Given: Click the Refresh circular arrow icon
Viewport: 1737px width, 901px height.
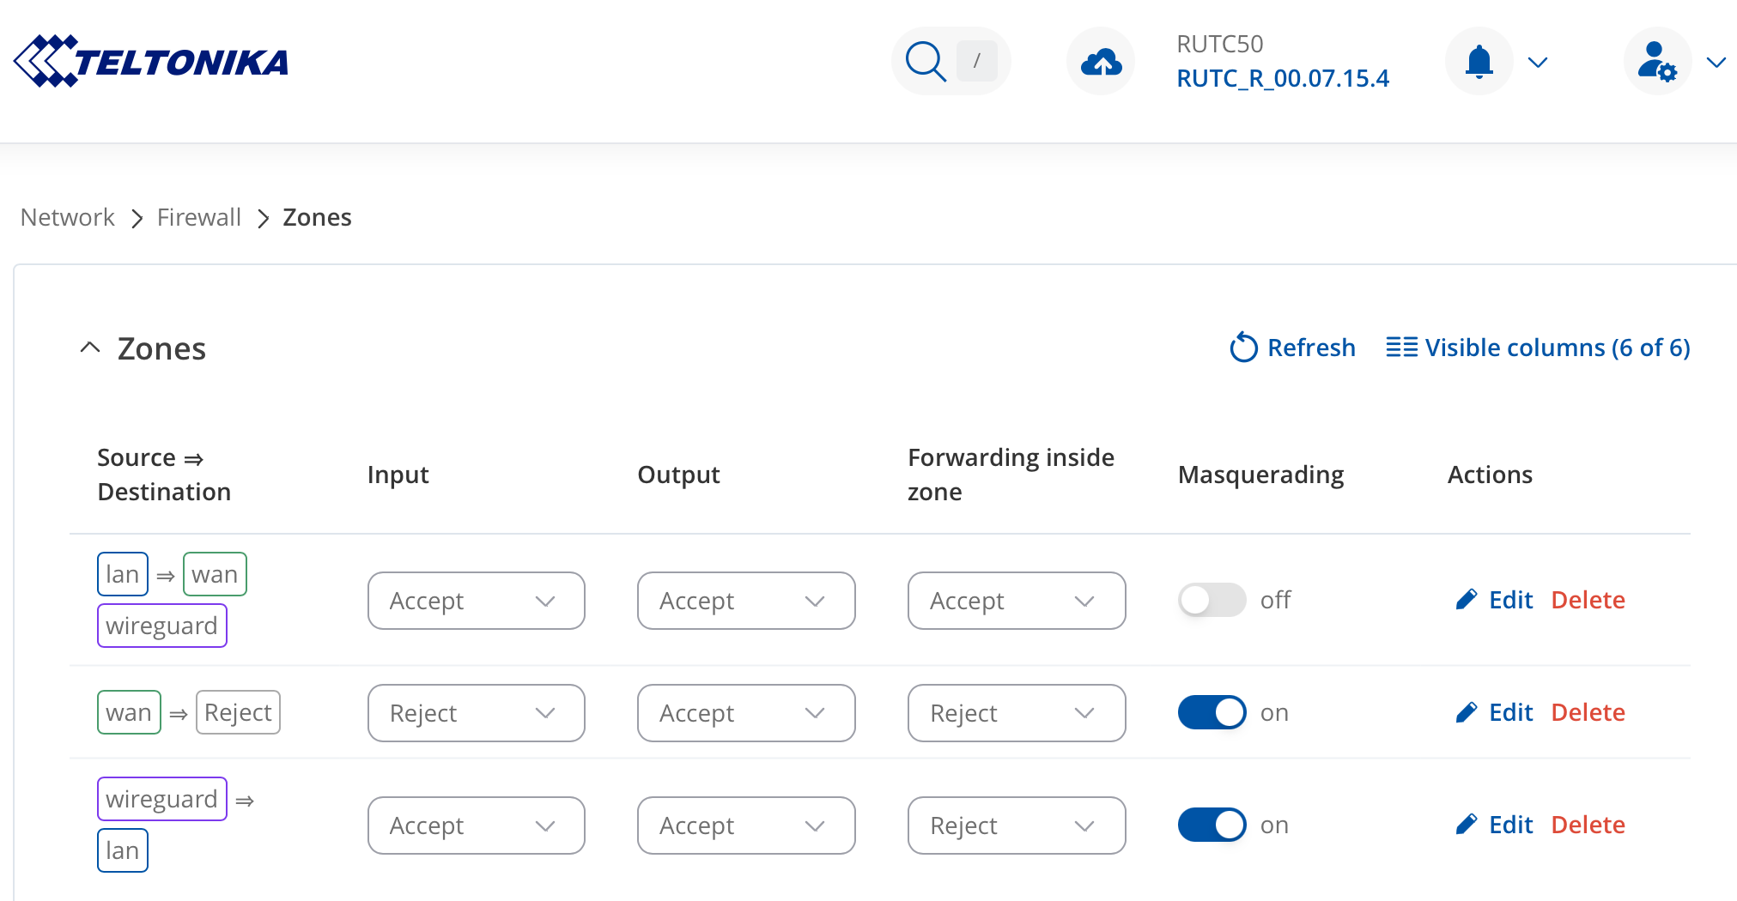Looking at the screenshot, I should (1243, 348).
